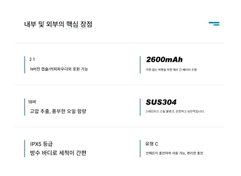Click the 2600mAh battery title
The width and height of the screenshot is (241, 176).
[x=164, y=60]
